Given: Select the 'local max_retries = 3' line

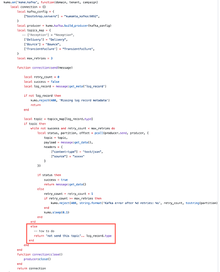Looking at the screenshot, I should pos(35,58).
